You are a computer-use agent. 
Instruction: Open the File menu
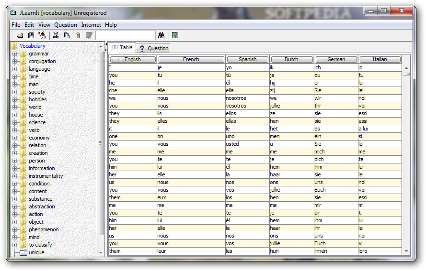16,25
